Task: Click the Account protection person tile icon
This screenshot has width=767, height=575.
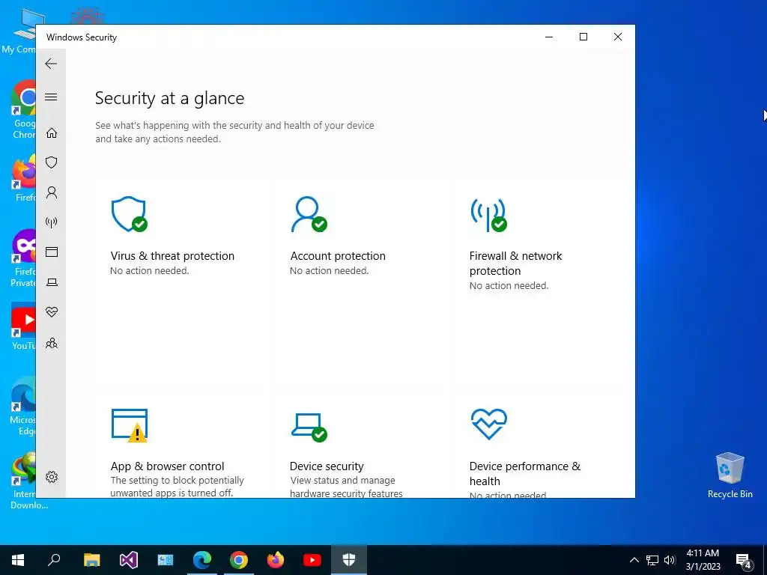Action: point(309,214)
